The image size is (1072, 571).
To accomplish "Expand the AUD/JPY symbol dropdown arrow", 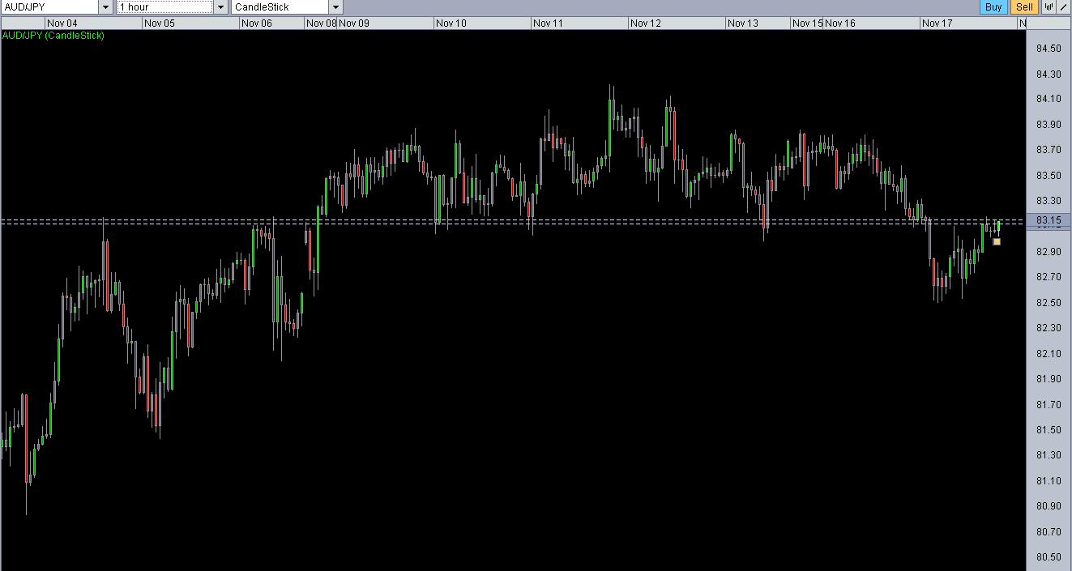I will click(x=106, y=7).
